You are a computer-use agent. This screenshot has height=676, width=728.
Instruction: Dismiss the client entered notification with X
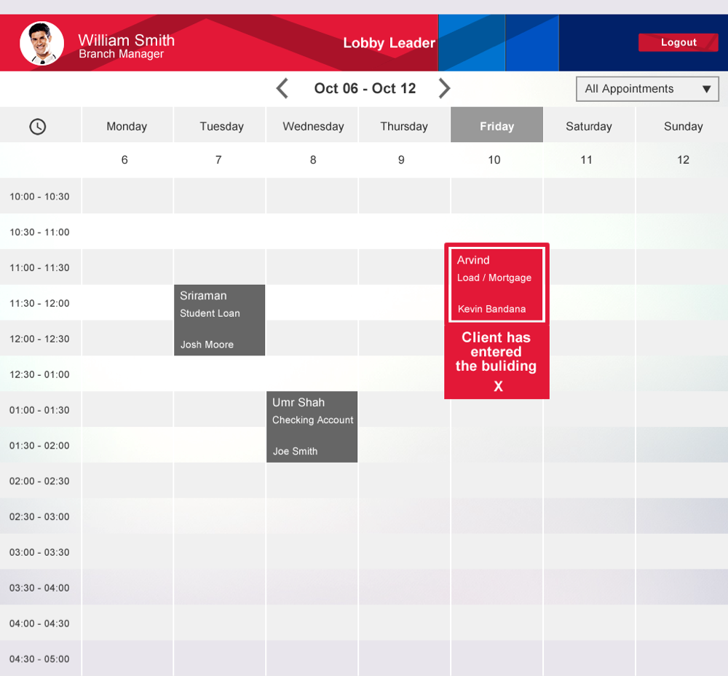pos(498,387)
